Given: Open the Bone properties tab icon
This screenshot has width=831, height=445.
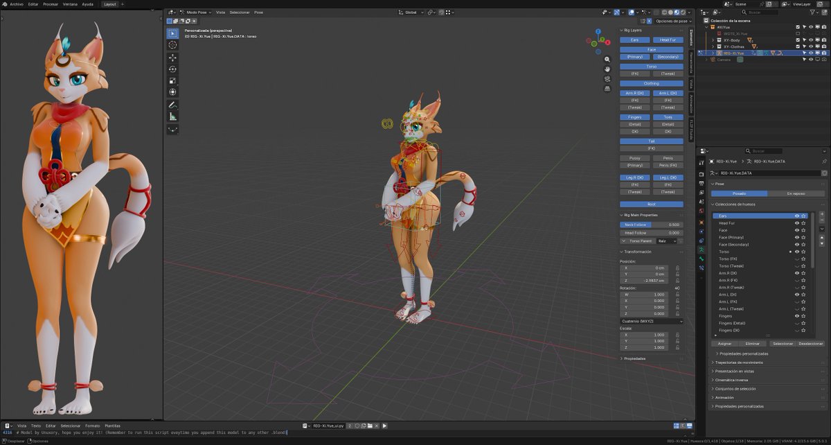Looking at the screenshot, I should click(x=702, y=259).
